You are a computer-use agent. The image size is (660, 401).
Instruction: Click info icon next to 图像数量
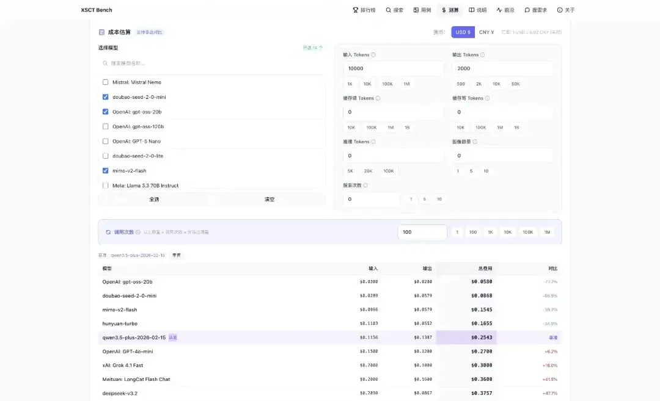point(475,142)
